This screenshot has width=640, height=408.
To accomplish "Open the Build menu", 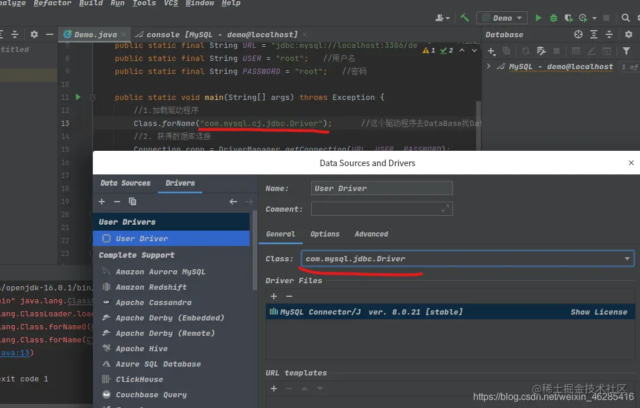I will [90, 4].
